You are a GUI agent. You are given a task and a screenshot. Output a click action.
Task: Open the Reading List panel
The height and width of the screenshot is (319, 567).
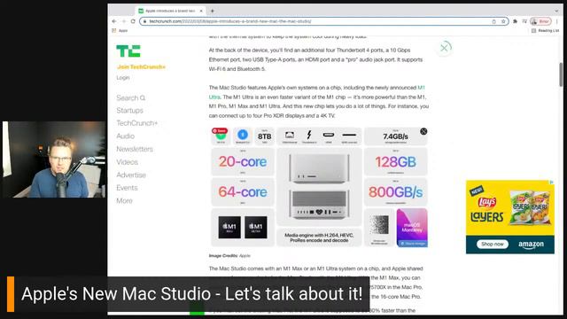(546, 31)
